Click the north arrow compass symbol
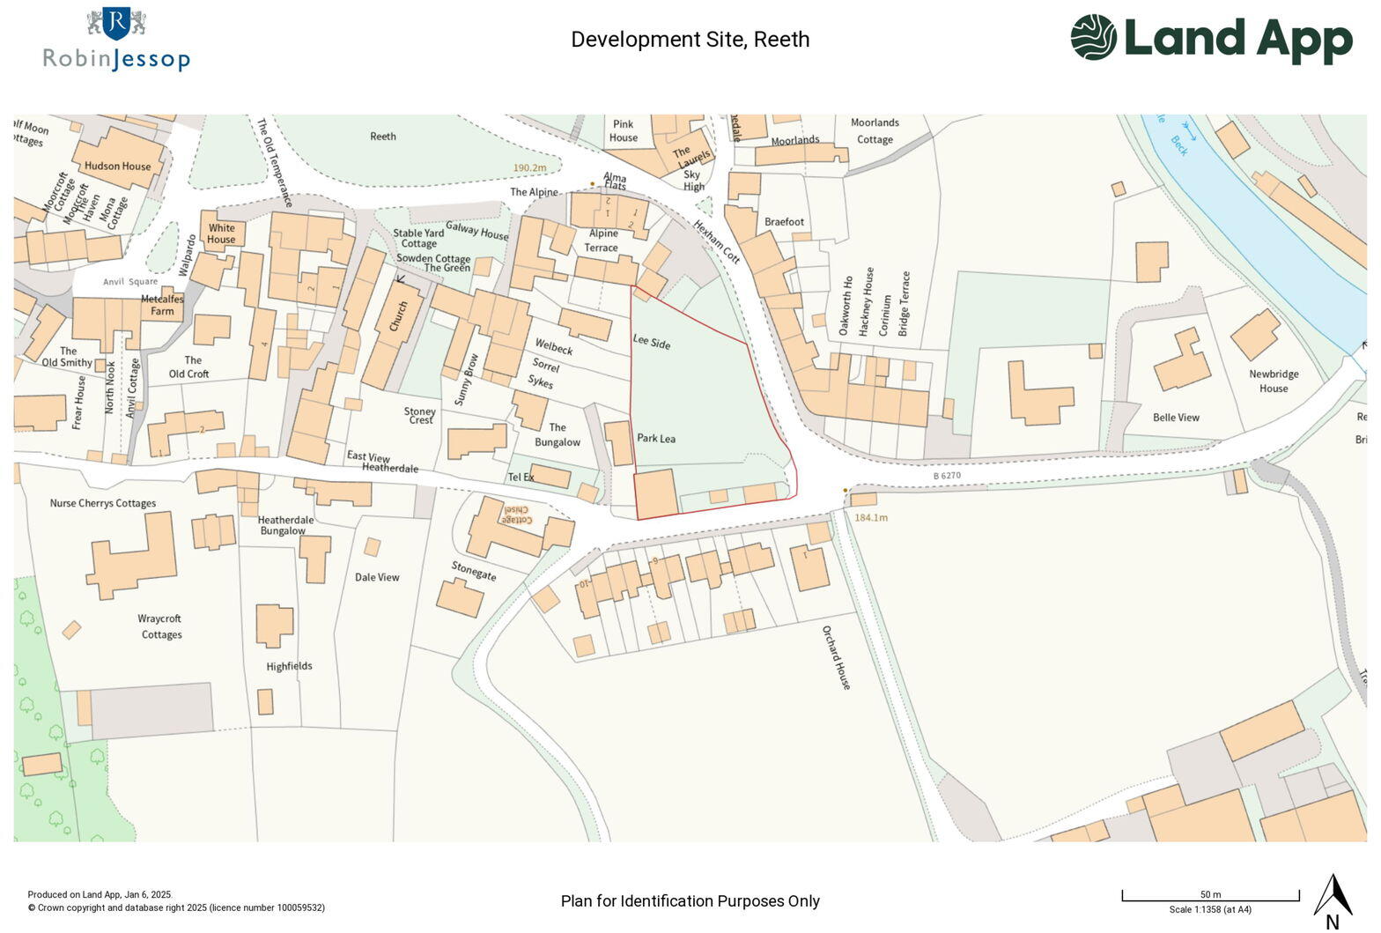Screen dimensions: 1381x933 click(x=1333, y=897)
